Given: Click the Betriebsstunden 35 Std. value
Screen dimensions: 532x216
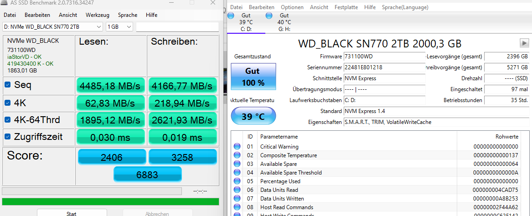Looking at the screenshot, I should [506, 100].
